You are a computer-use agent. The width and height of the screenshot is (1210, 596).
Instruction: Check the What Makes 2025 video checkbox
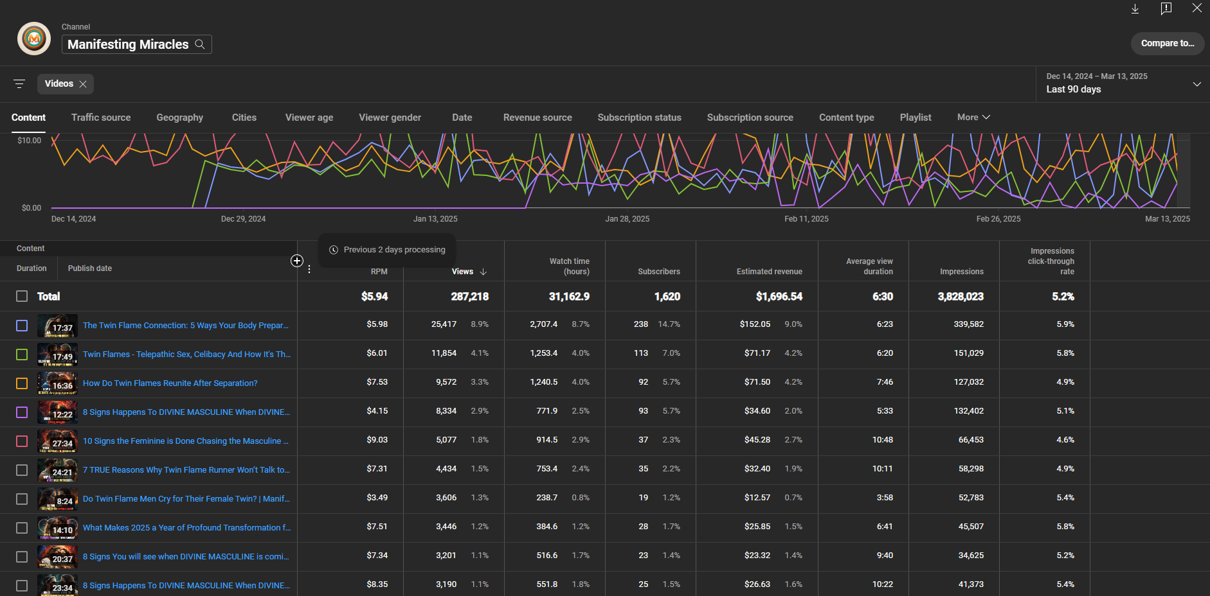(x=22, y=528)
